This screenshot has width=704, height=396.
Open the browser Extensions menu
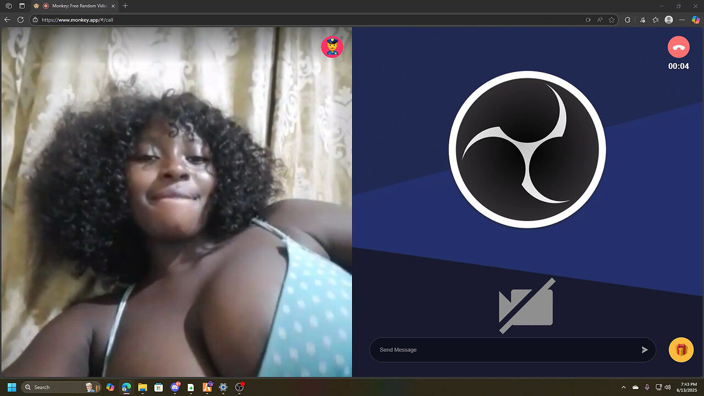pyautogui.click(x=628, y=20)
